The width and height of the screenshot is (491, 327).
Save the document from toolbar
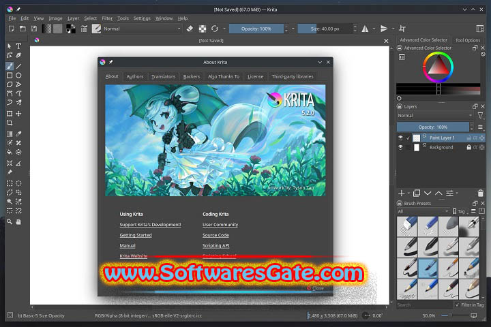(34, 29)
